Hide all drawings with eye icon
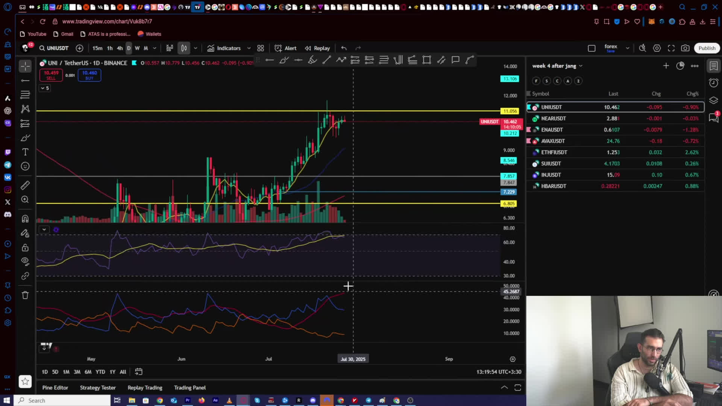Screen dimensions: 722x406 25,262
